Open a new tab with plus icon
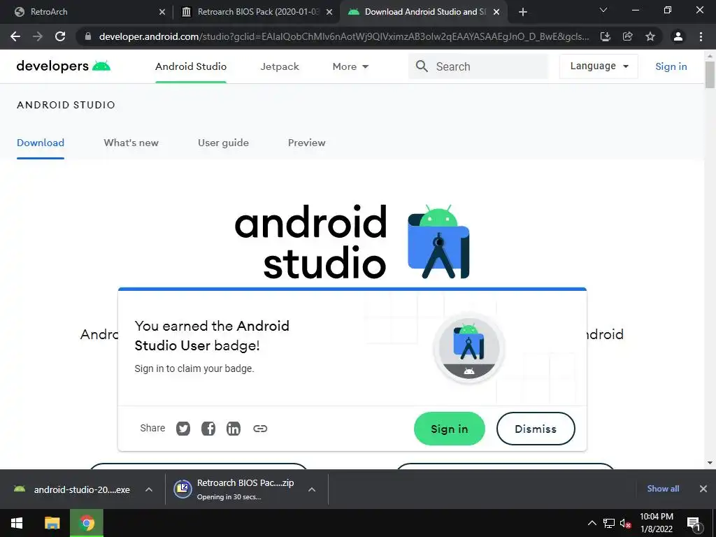The height and width of the screenshot is (537, 716). click(523, 12)
